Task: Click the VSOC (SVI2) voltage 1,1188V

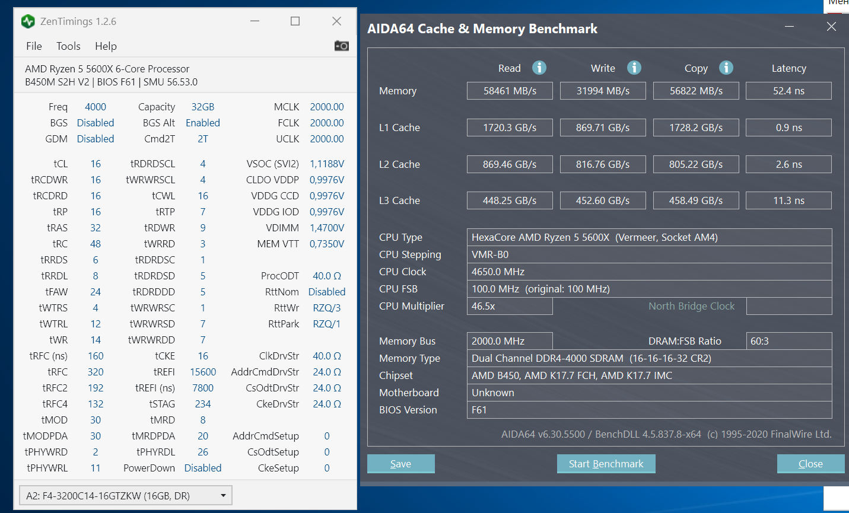Action: pyautogui.click(x=327, y=164)
